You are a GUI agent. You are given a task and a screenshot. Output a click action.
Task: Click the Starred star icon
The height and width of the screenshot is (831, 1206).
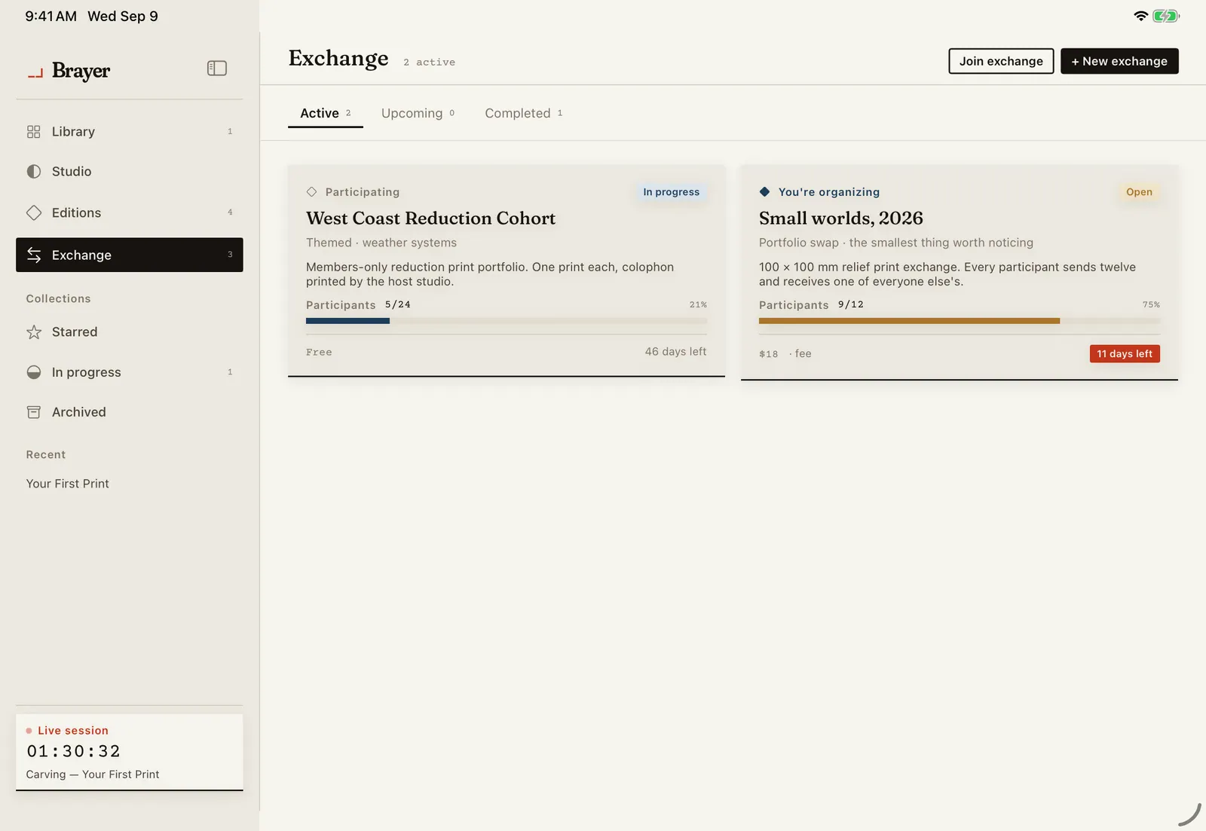tap(34, 332)
